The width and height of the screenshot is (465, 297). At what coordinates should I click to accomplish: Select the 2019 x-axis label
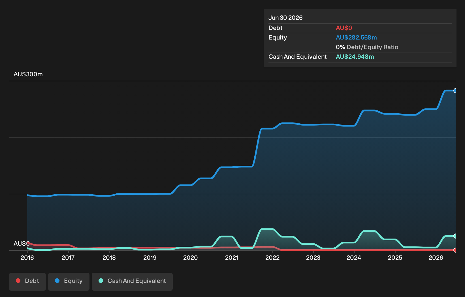click(x=150, y=257)
